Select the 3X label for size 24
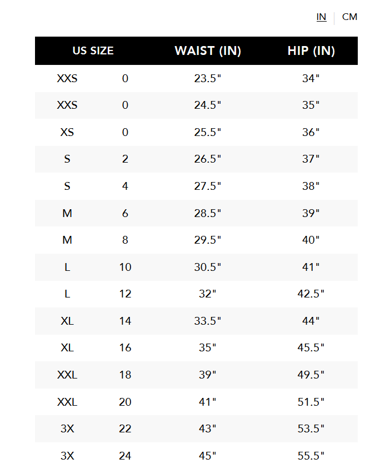390x474 pixels. point(67,456)
